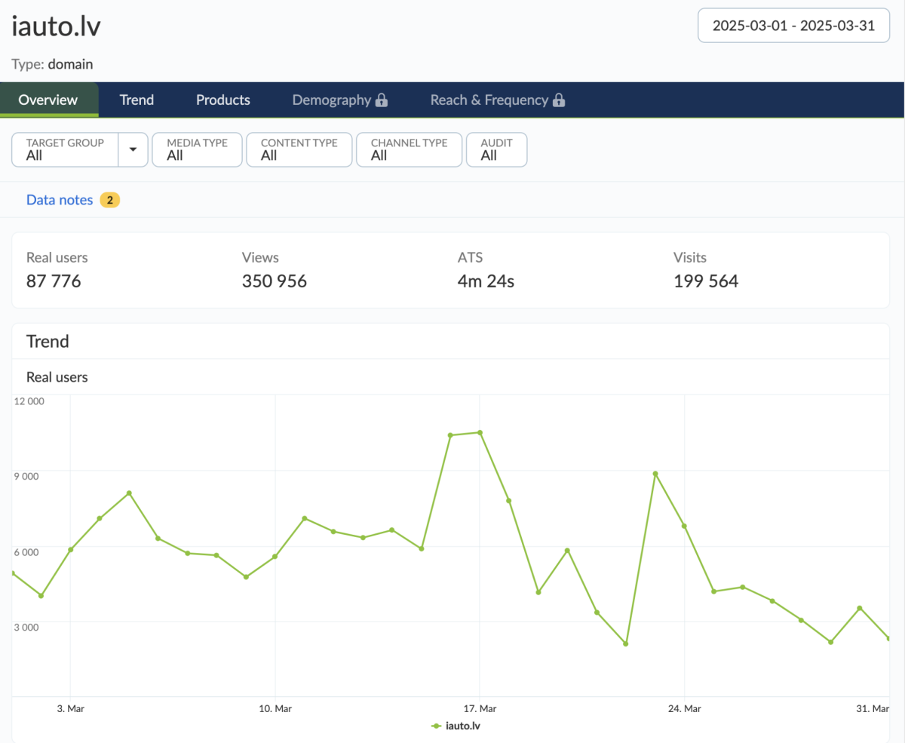Switch to the Trend tab

point(137,100)
